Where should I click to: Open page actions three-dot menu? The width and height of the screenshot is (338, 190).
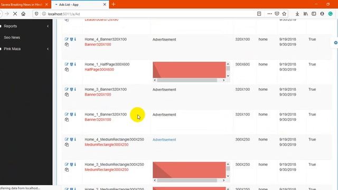[x=269, y=14]
